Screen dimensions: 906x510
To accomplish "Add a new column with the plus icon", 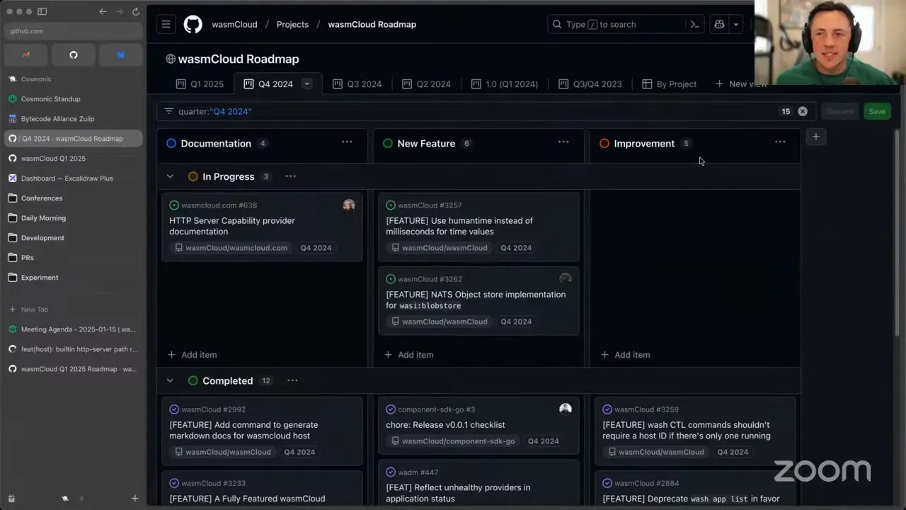I will pos(816,137).
